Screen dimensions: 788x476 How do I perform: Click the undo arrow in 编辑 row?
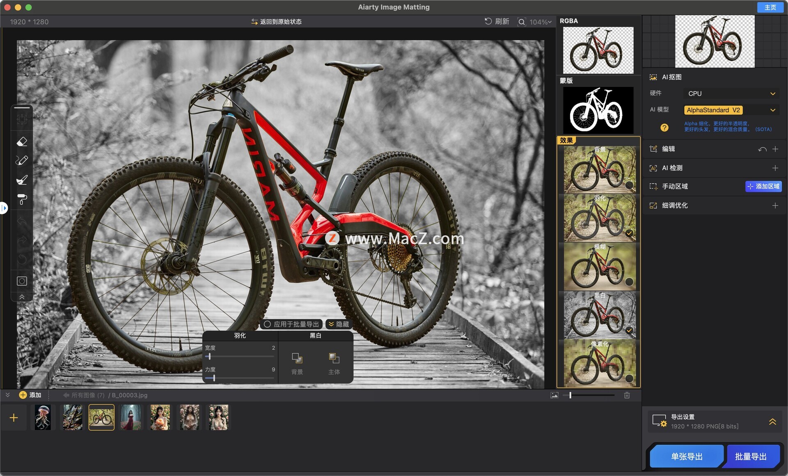tap(762, 149)
